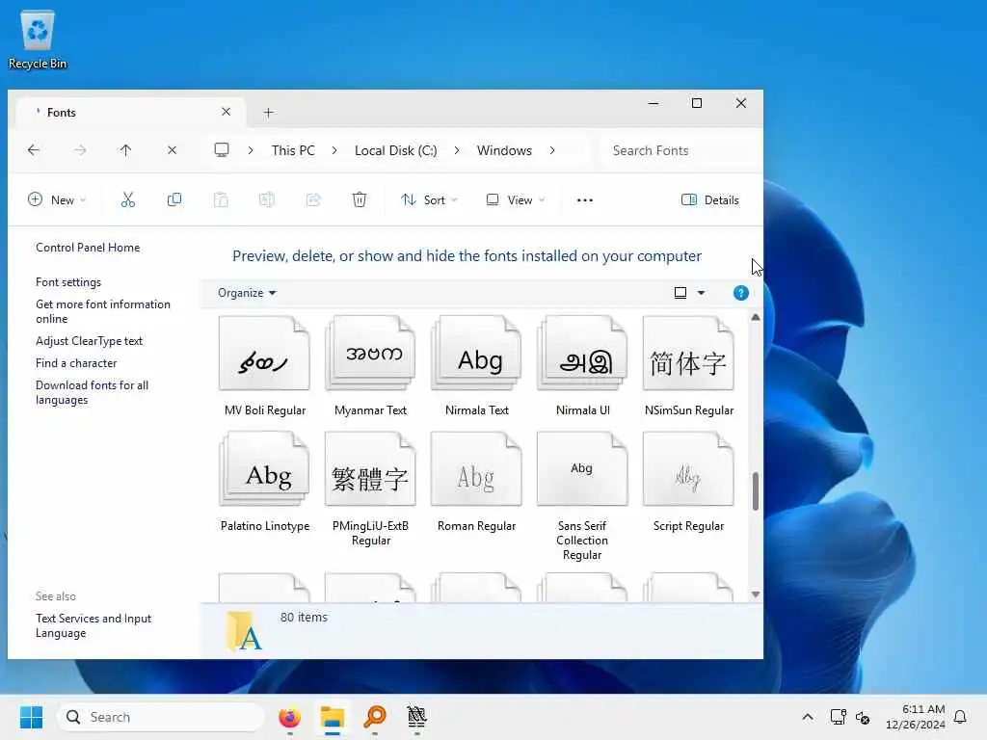This screenshot has height=740, width=987.
Task: Open Font settings link
Action: tap(68, 282)
